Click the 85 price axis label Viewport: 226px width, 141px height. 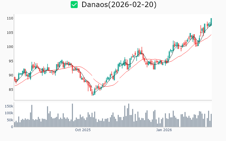pos(11,90)
